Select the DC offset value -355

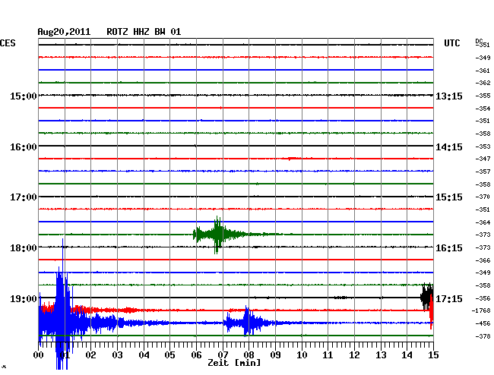pos(483,96)
